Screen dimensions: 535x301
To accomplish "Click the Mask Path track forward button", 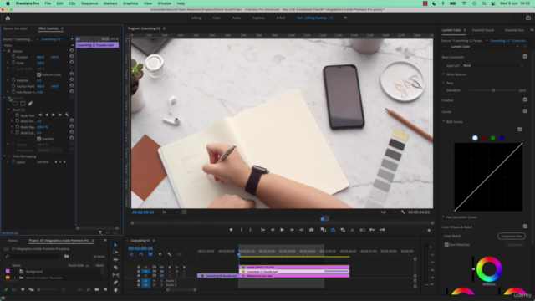I will 53,115.
